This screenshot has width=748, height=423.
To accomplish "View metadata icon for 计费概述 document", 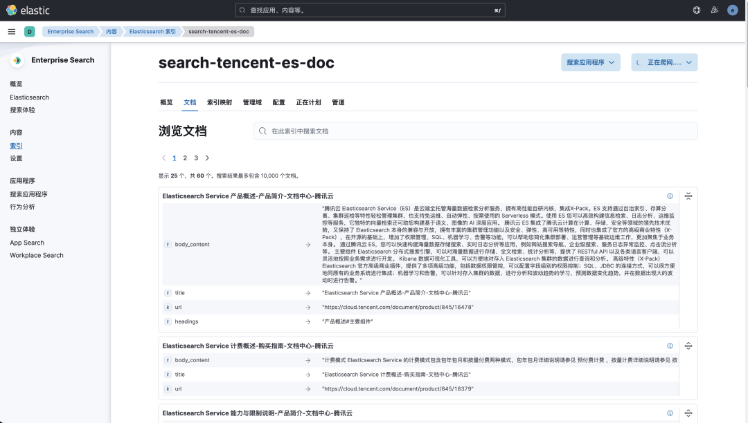I will pos(670,346).
